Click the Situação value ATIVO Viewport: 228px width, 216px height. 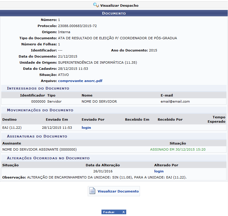63,75
